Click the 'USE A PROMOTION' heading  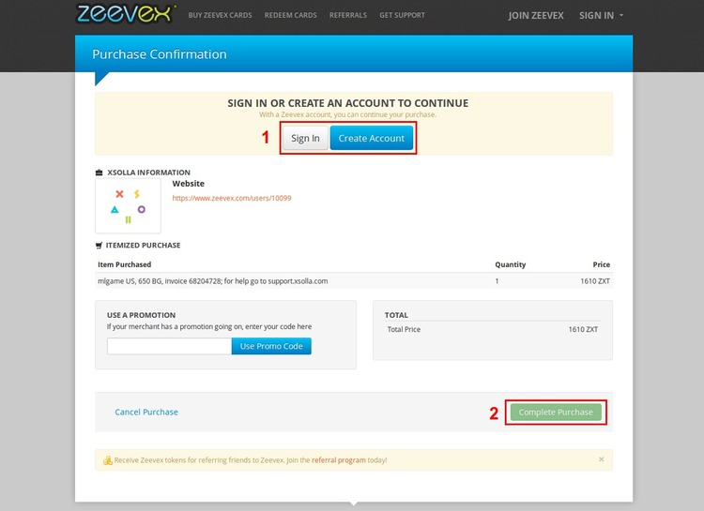tap(141, 315)
